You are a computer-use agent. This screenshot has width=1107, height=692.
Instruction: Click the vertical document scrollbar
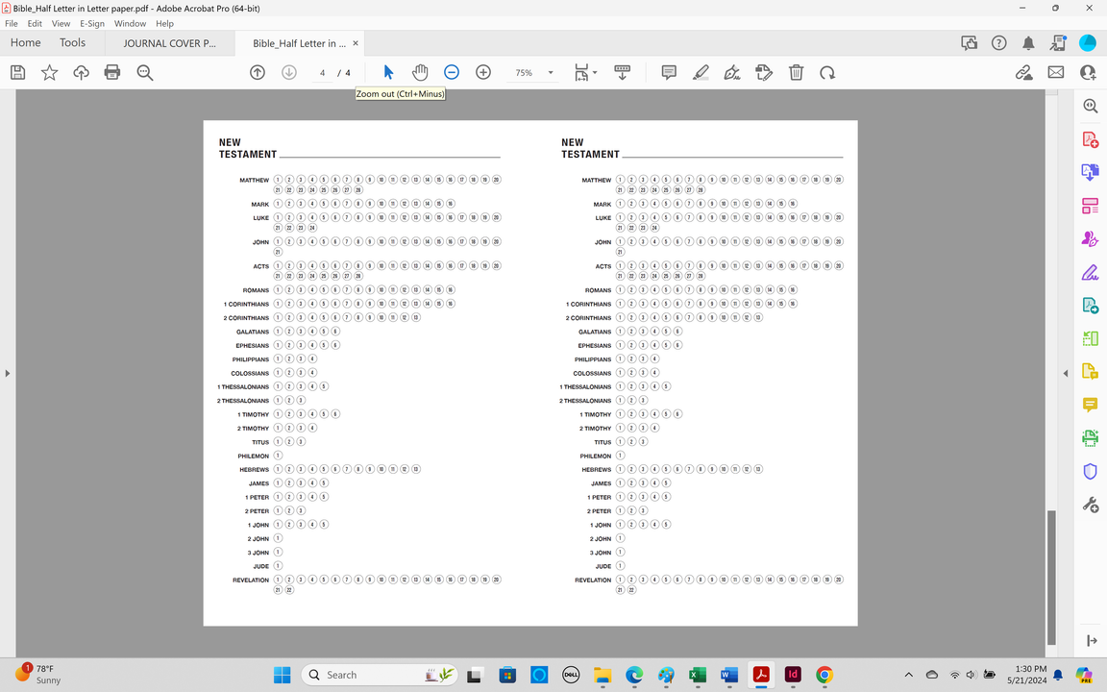tap(1051, 577)
